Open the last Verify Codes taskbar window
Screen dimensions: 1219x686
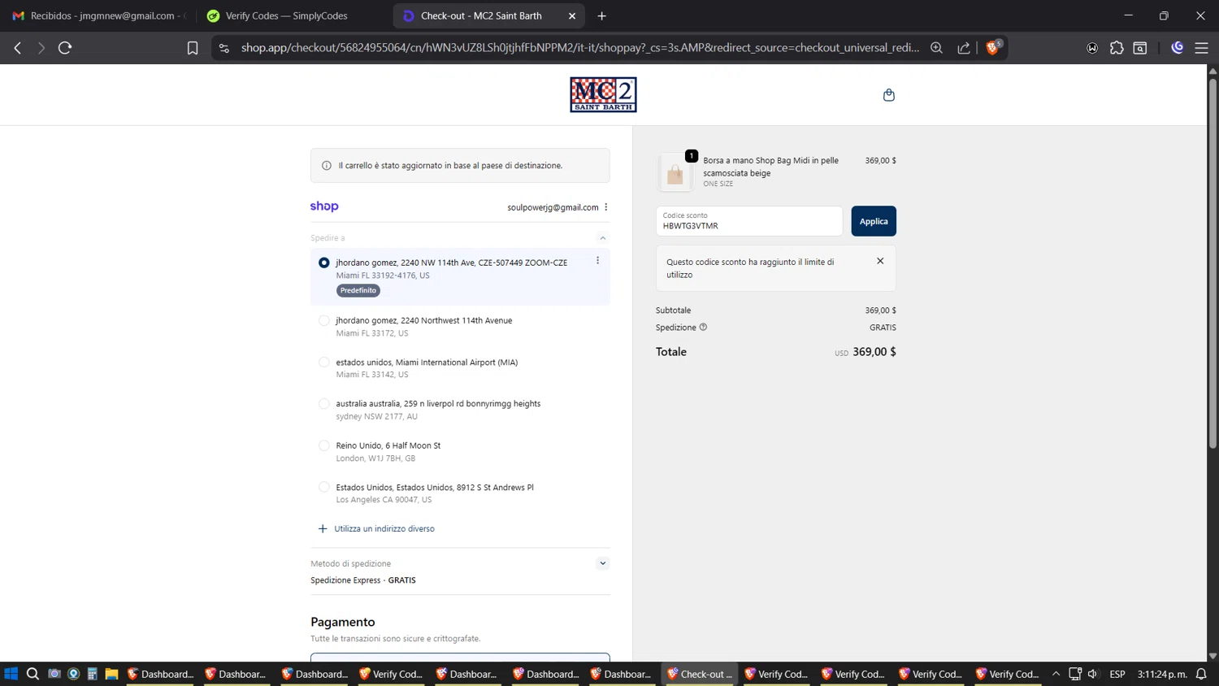pyautogui.click(x=1008, y=674)
